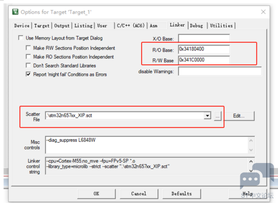Image resolution: width=278 pixels, height=203 pixels.
Task: Open the Asm tab
Action: [x=153, y=26]
